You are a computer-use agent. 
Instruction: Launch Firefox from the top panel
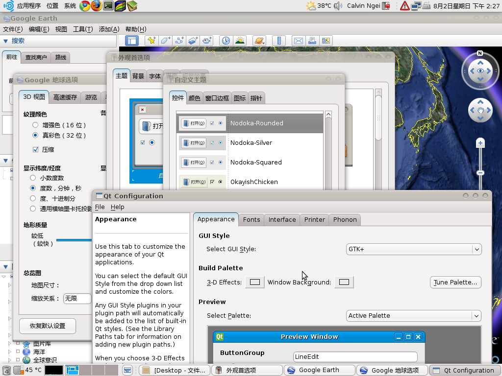click(97, 6)
